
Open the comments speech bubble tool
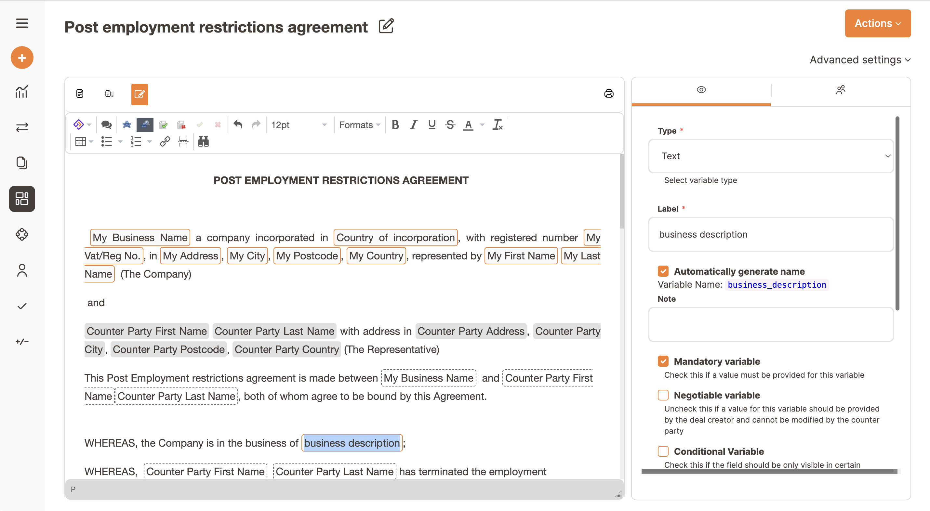click(x=106, y=125)
